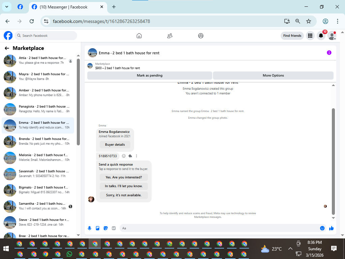Viewport: 345px width, 259px height.
Task: Click the voice clip microphone icon
Action: coord(90,228)
